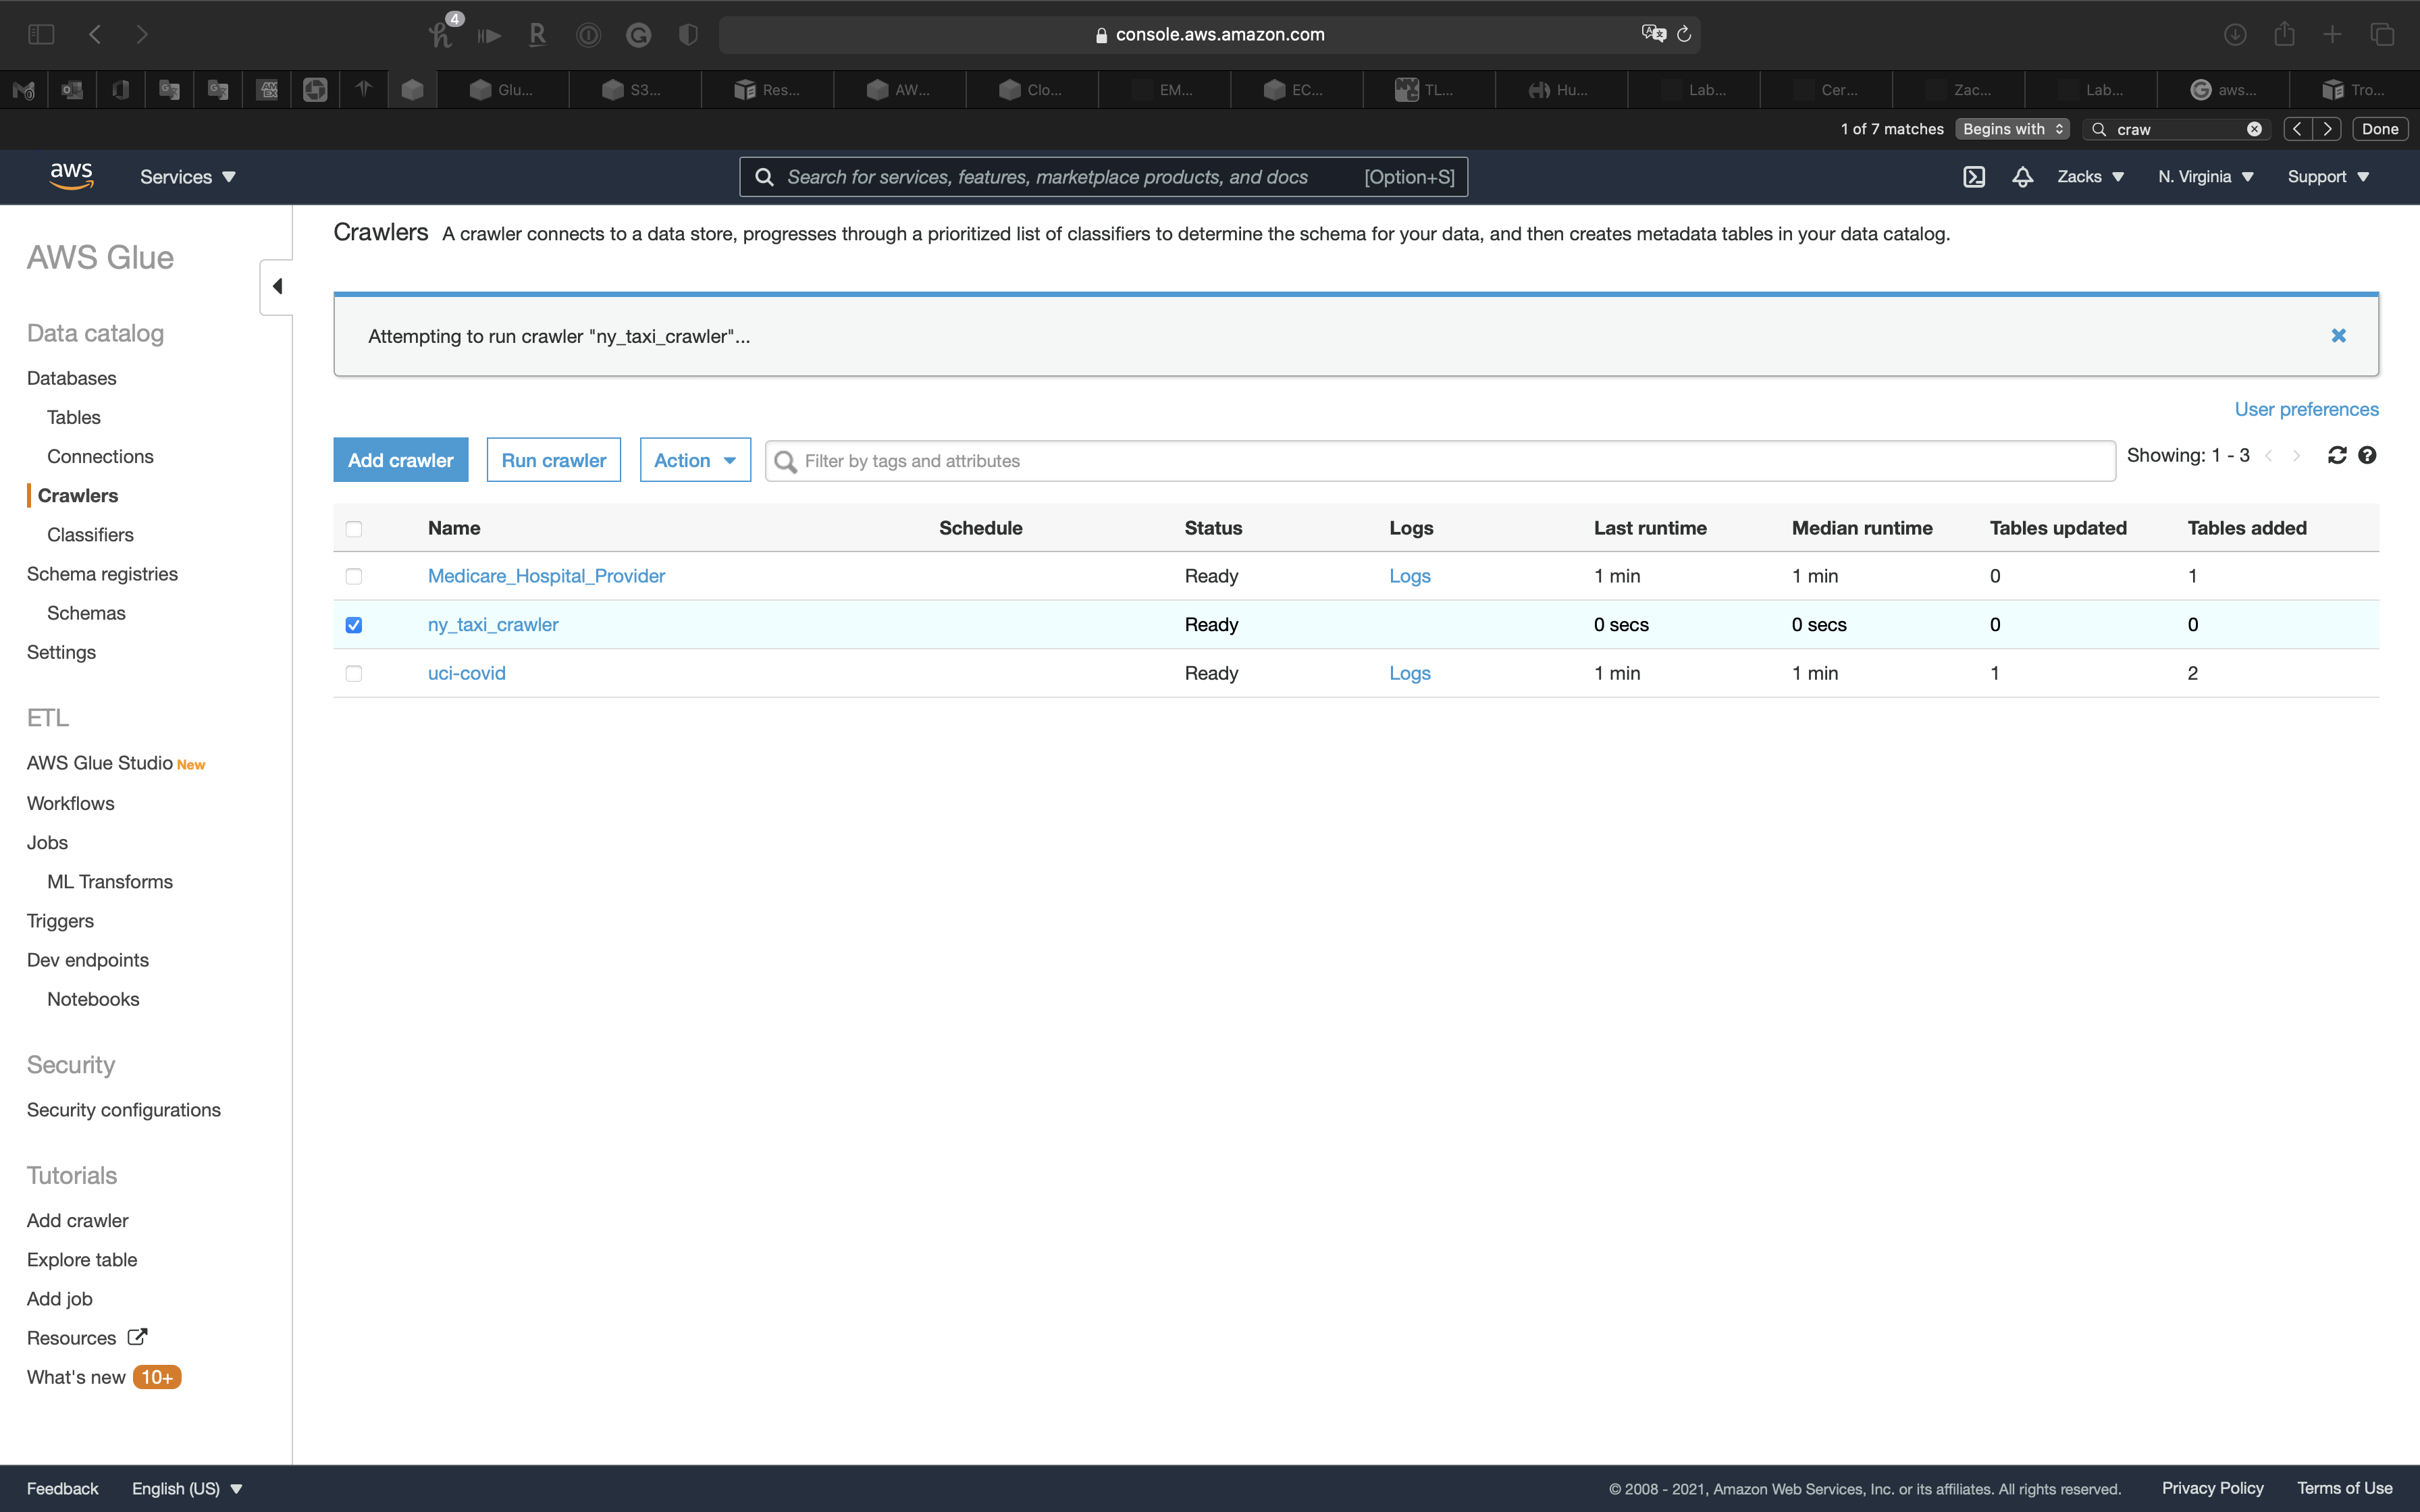Screen dimensions: 2420x1512
Task: Expand the Action dropdown
Action: click(695, 460)
